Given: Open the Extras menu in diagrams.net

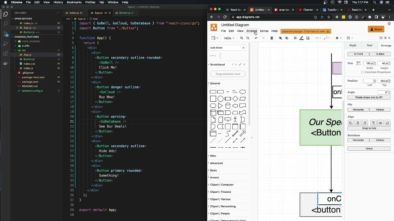Looking at the screenshot, I should click(x=264, y=31).
